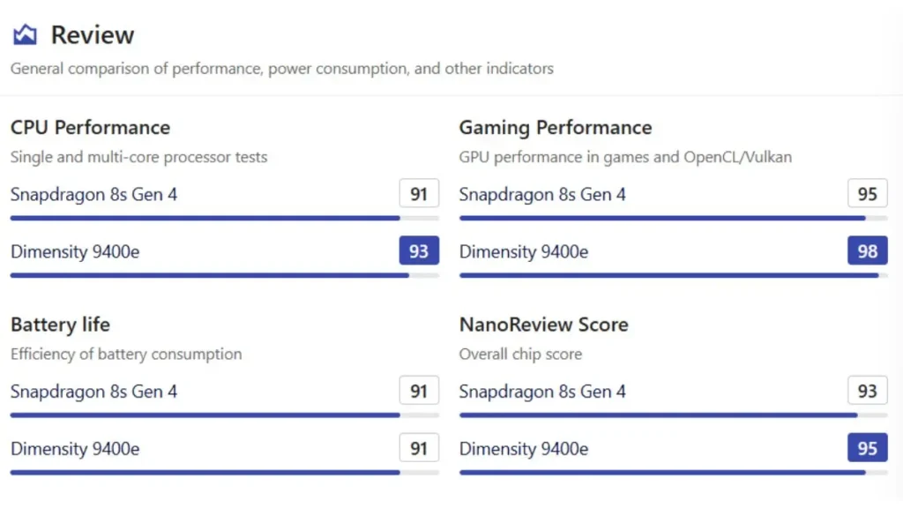Click the Gaming score badge showing 98

[x=868, y=251]
